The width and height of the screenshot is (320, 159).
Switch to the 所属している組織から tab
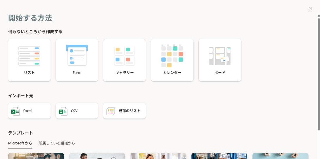[x=57, y=143]
